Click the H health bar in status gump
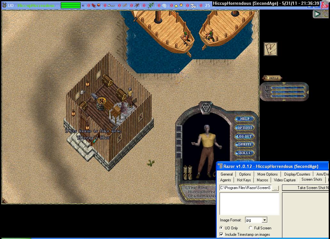This screenshot has width=330, height=239. 287,87
